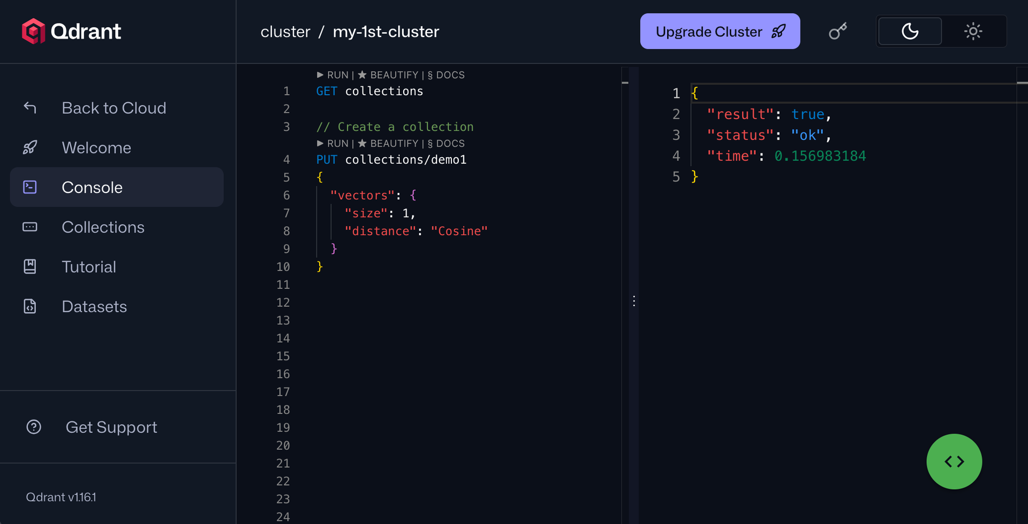Select the Console terminal icon in sidebar

pos(30,187)
